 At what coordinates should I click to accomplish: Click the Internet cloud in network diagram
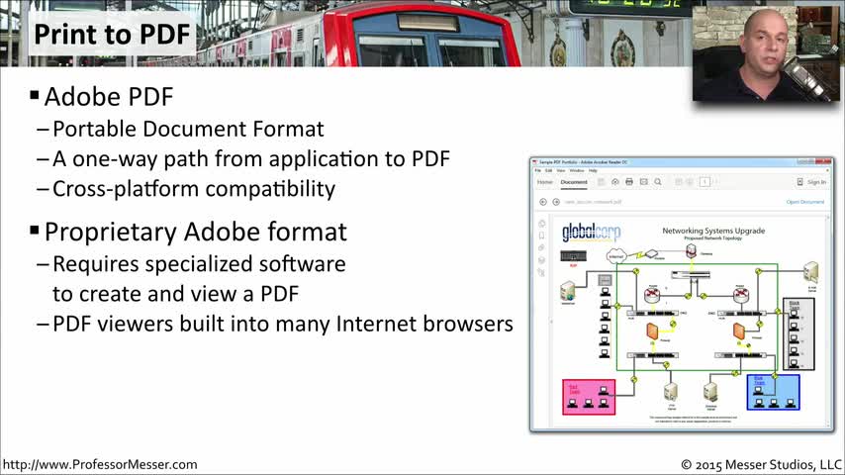pyautogui.click(x=616, y=256)
